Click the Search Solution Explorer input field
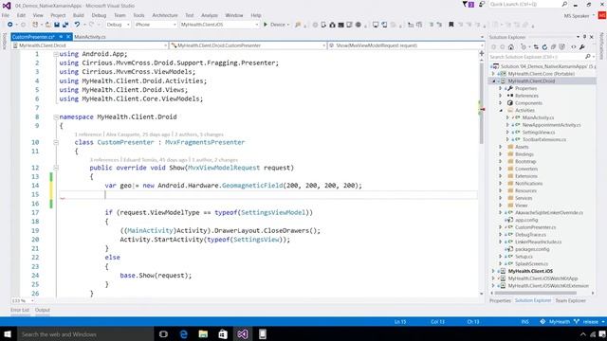The image size is (607, 341). pos(541,57)
